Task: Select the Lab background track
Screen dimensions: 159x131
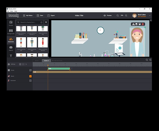Action: [92, 72]
